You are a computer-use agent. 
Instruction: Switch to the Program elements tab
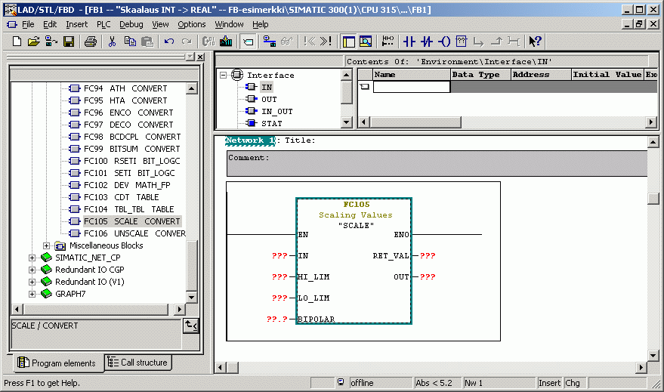pos(57,363)
